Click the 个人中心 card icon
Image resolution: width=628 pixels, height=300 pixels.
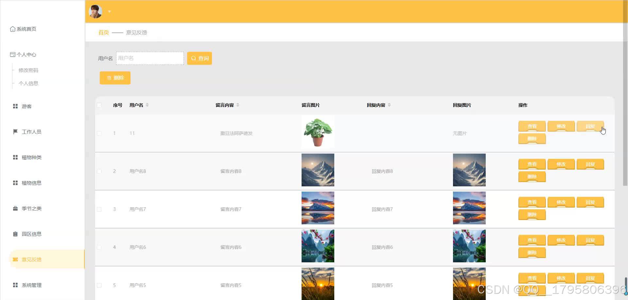tap(13, 55)
